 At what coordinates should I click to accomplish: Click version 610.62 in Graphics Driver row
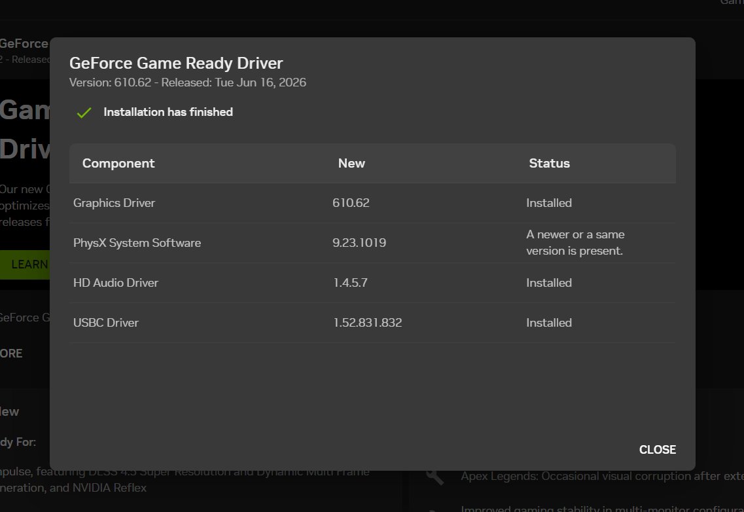tap(351, 203)
